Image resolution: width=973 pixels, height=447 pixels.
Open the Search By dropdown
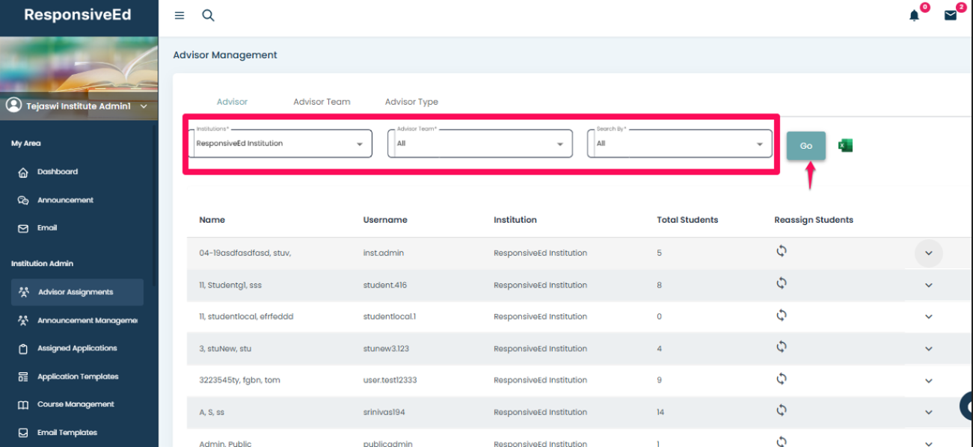(680, 144)
